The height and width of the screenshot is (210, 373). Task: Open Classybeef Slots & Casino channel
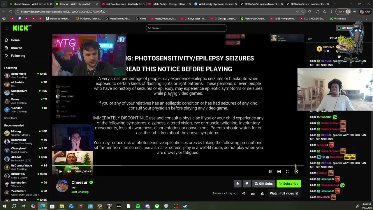25,150
